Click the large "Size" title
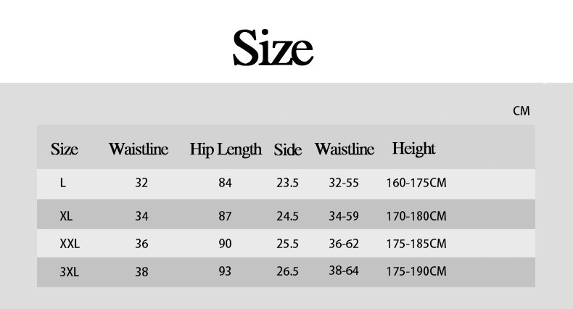 click(x=273, y=46)
